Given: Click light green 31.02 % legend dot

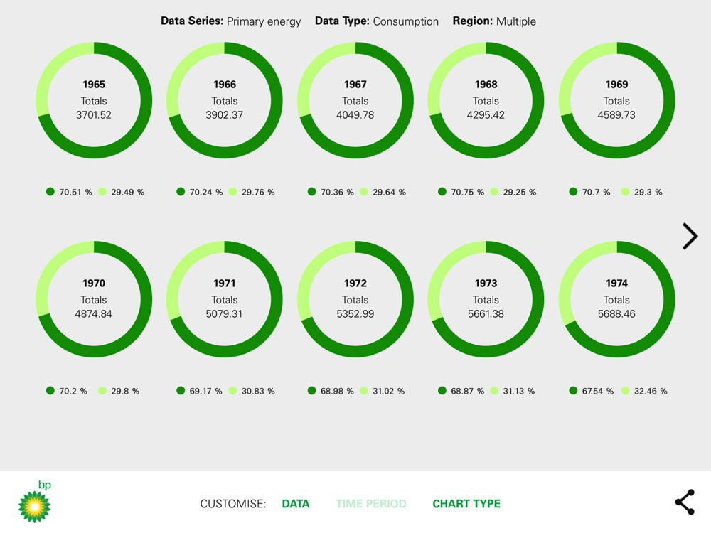Looking at the screenshot, I should [x=364, y=391].
